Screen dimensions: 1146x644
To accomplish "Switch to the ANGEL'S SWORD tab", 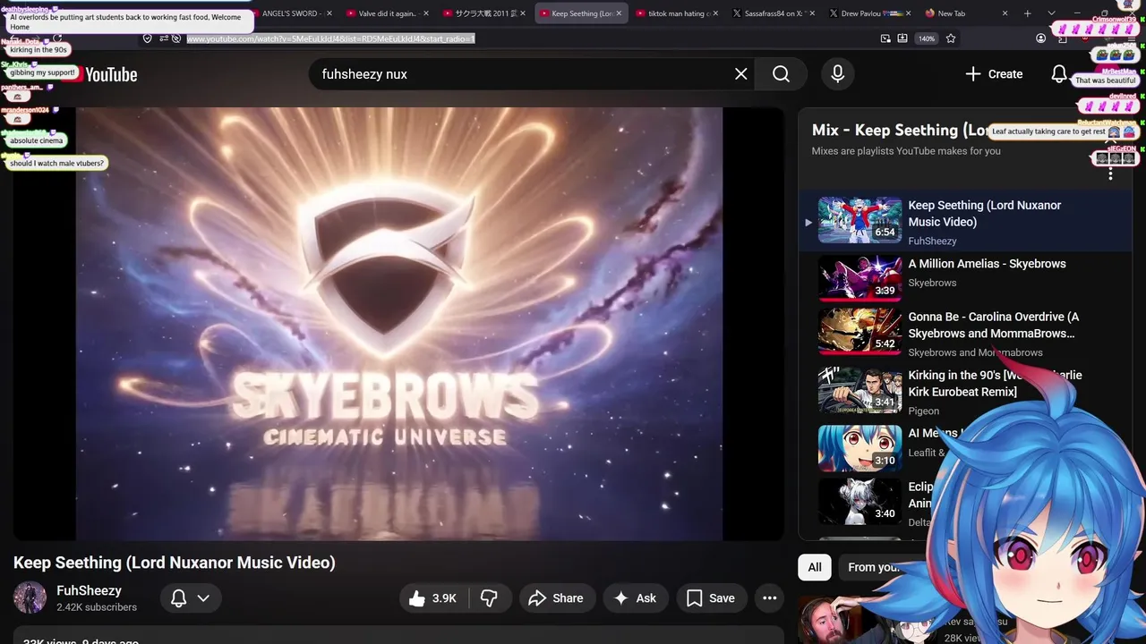I will coord(290,13).
